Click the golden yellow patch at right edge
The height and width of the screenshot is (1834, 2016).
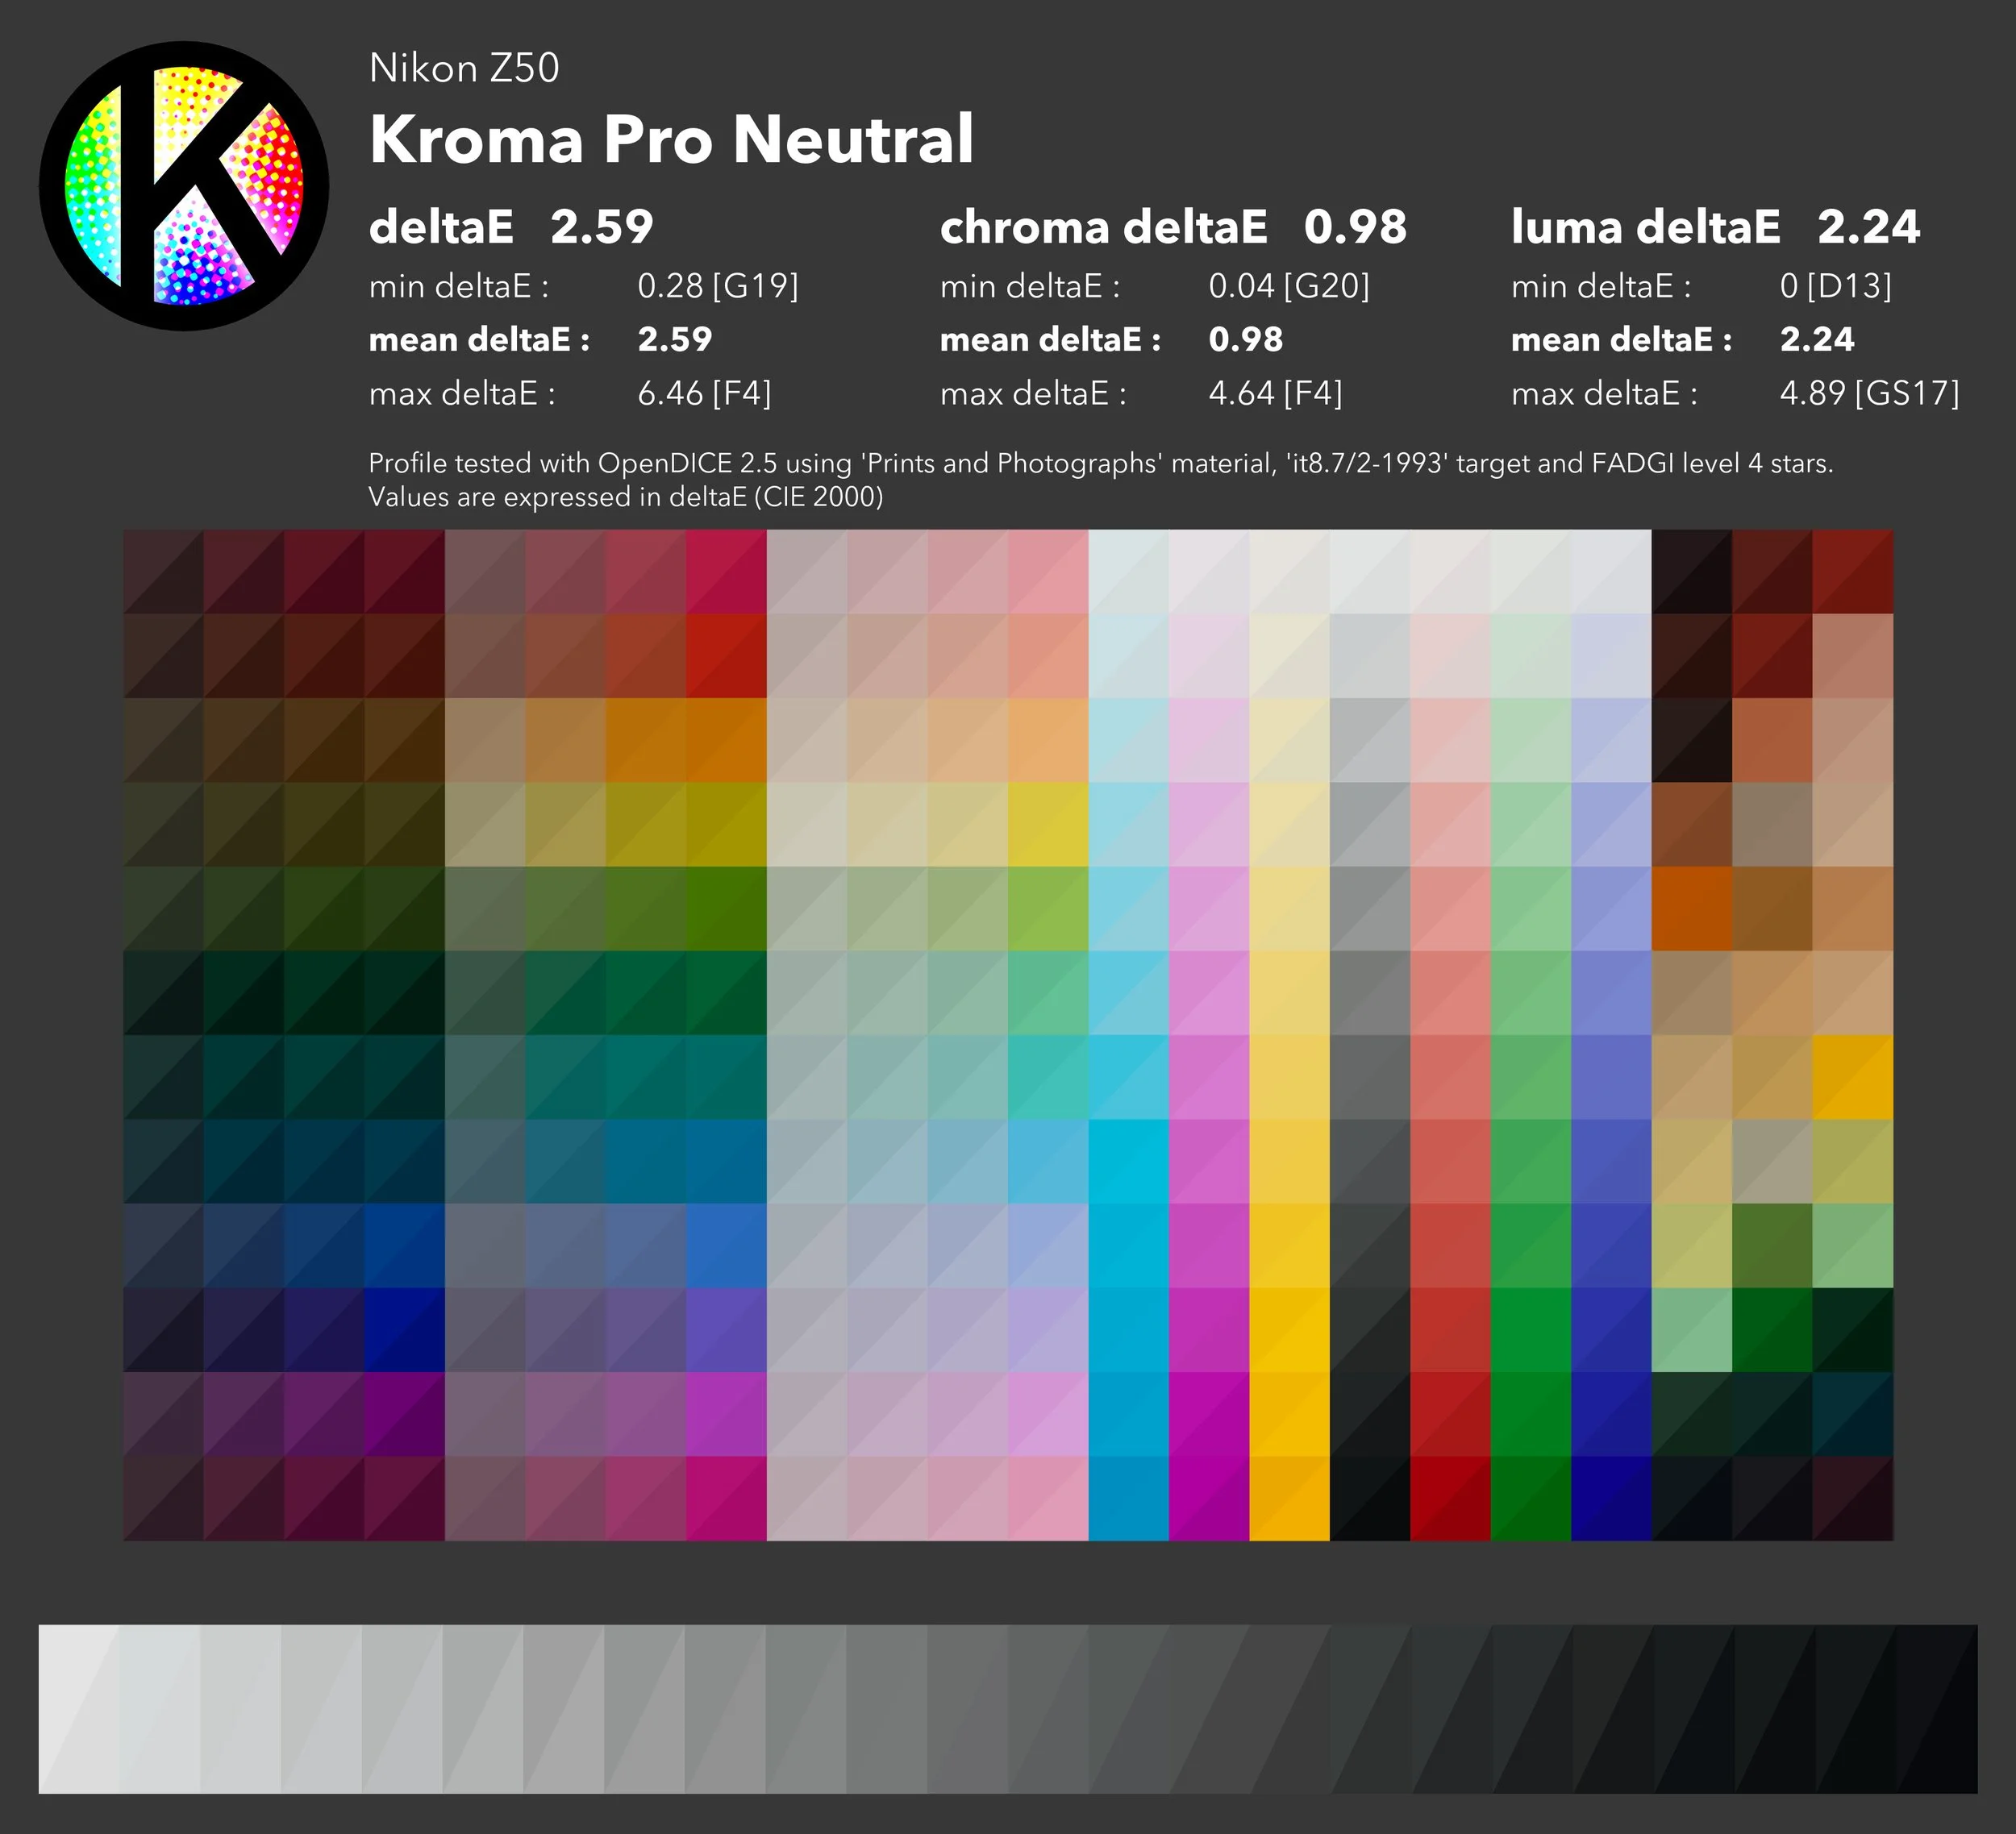pyautogui.click(x=1852, y=1076)
